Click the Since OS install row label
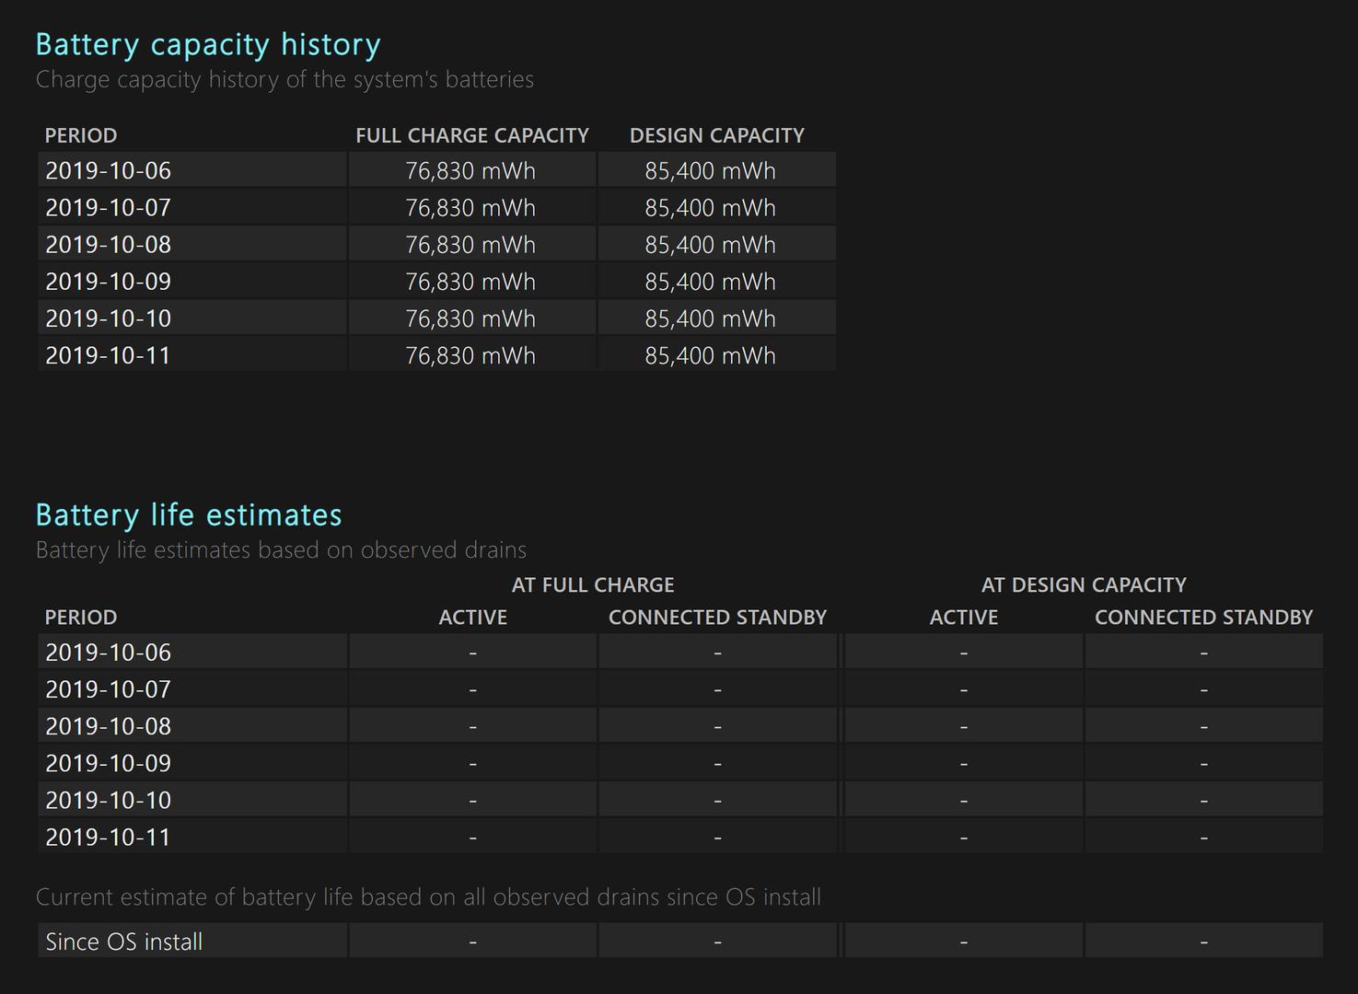Screen dimensions: 1358x994 click(124, 942)
